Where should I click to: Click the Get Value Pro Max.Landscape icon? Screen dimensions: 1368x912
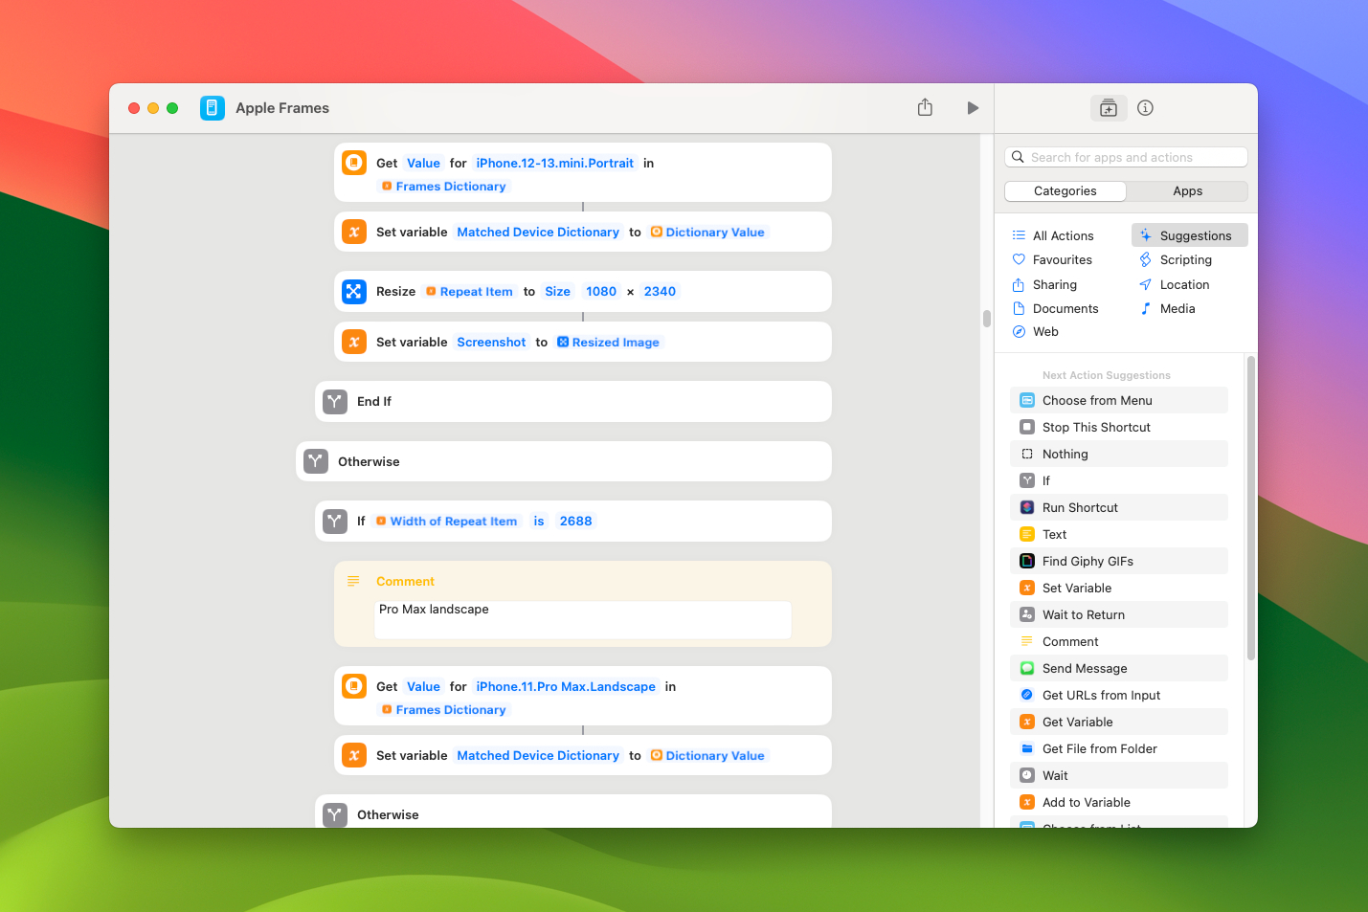354,686
